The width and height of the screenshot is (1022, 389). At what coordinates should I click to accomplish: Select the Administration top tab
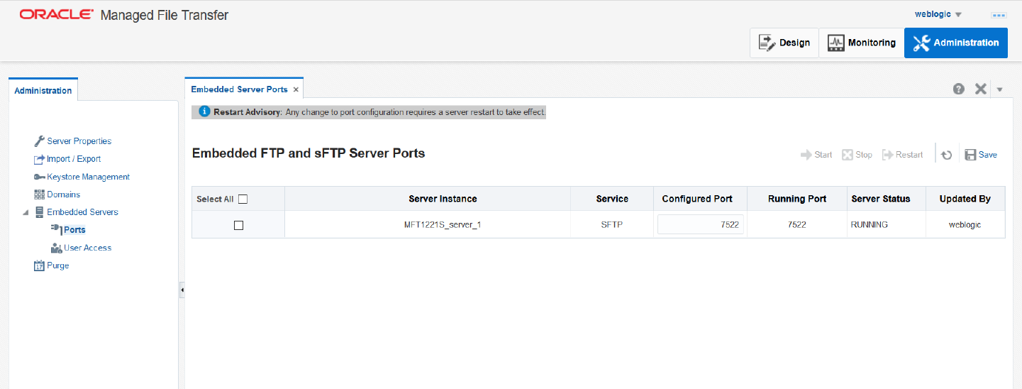tap(956, 43)
